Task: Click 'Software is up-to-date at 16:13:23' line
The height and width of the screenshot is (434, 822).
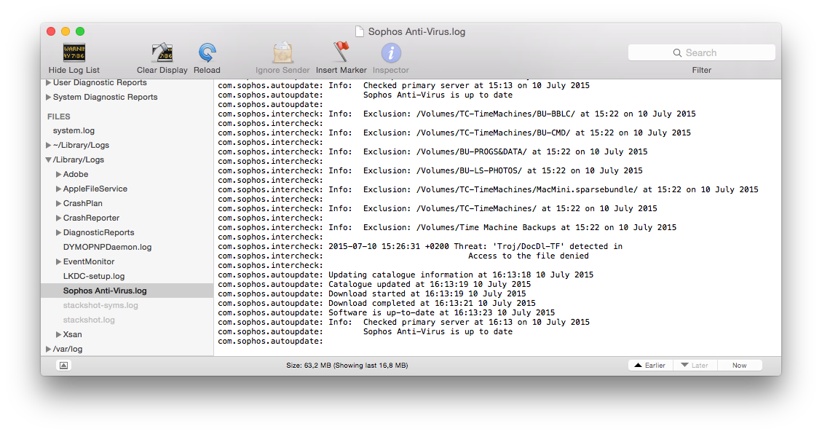Action: (387, 313)
